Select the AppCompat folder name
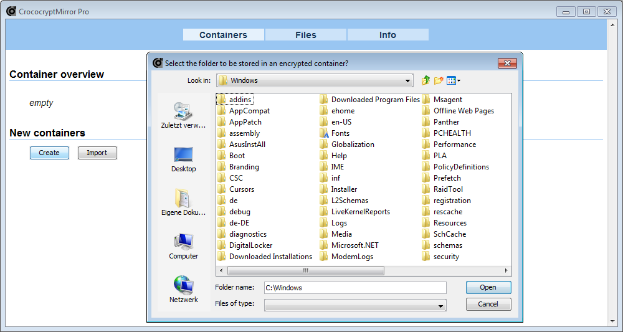The image size is (623, 332). click(x=249, y=111)
